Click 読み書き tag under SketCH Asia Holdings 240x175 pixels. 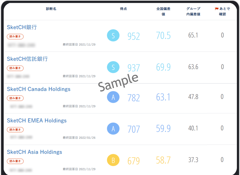point(15,161)
